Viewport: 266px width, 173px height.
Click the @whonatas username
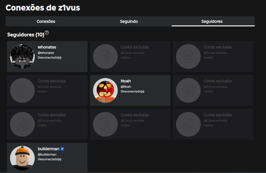click(46, 53)
